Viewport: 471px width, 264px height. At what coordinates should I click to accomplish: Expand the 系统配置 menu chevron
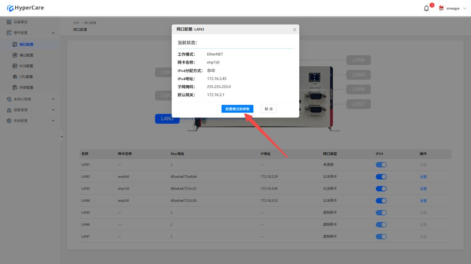coord(53,121)
